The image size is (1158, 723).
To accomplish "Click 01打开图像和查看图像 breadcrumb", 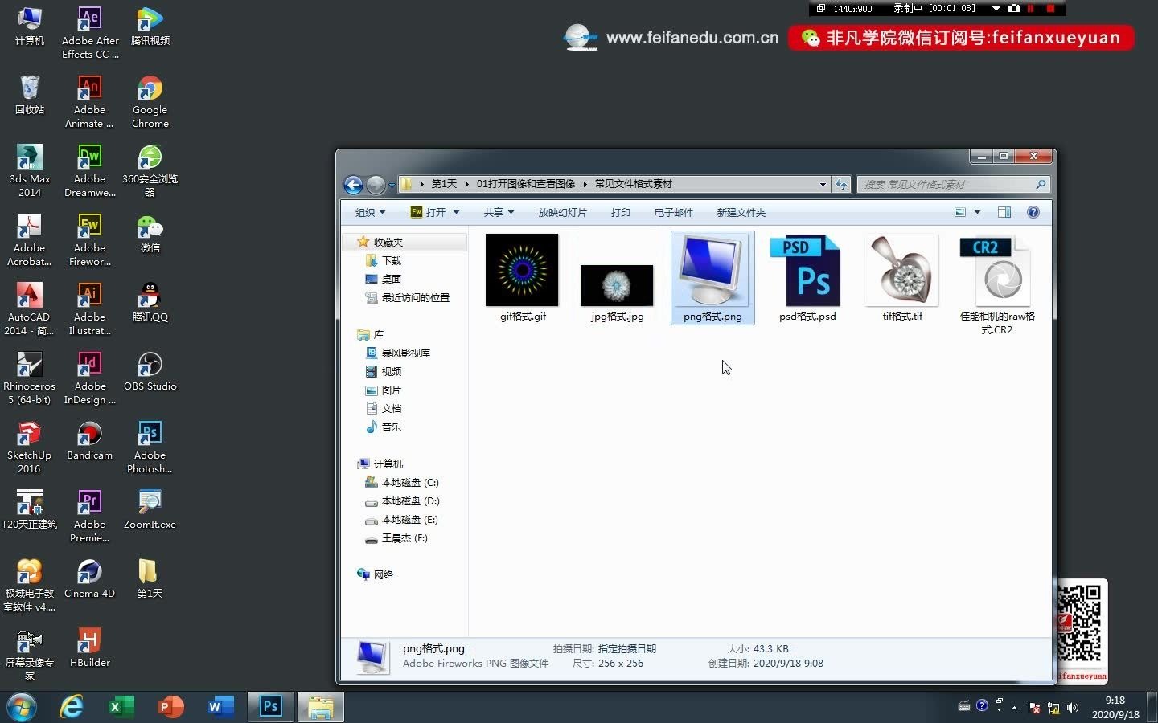I will (x=526, y=184).
